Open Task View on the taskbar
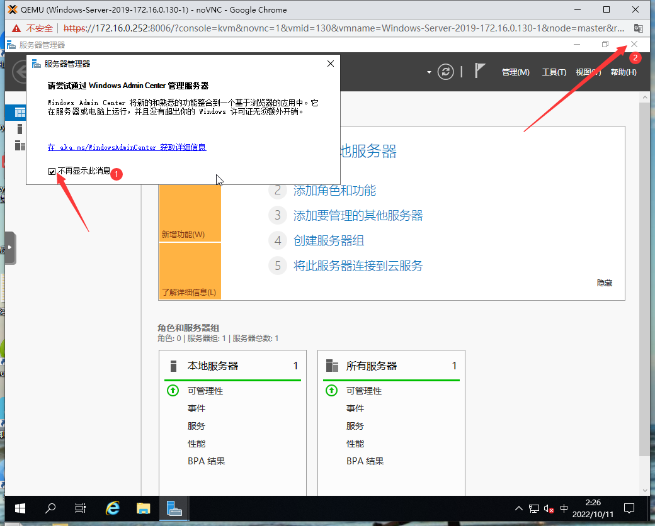 (80, 508)
